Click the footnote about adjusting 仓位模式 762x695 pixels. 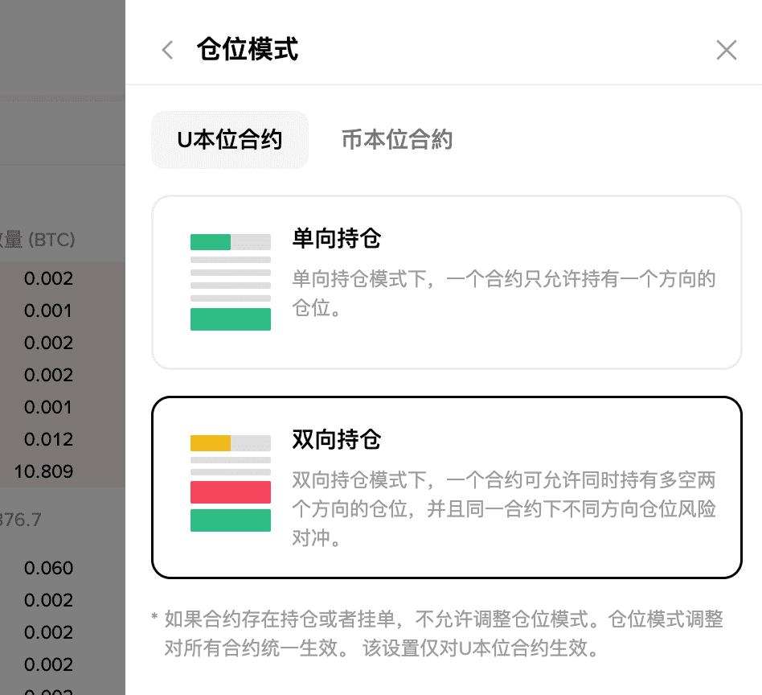tap(442, 633)
